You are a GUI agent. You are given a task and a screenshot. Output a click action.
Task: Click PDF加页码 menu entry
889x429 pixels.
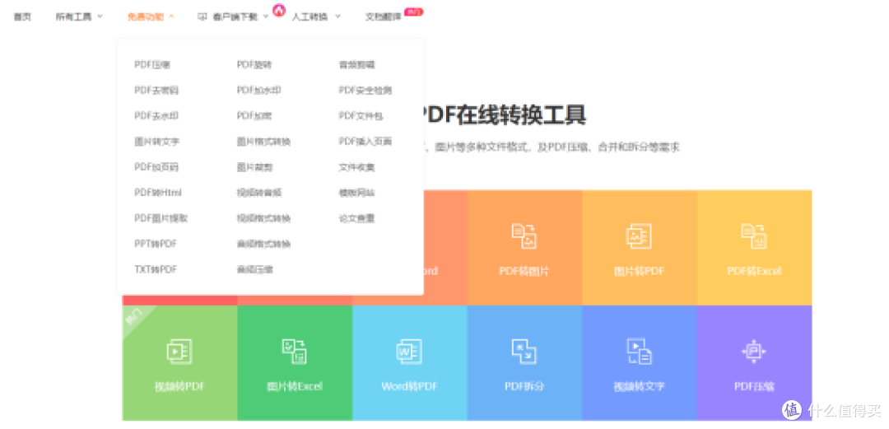156,167
